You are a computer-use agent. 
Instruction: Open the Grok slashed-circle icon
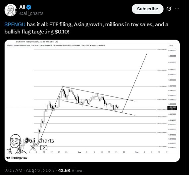[x=169, y=9]
